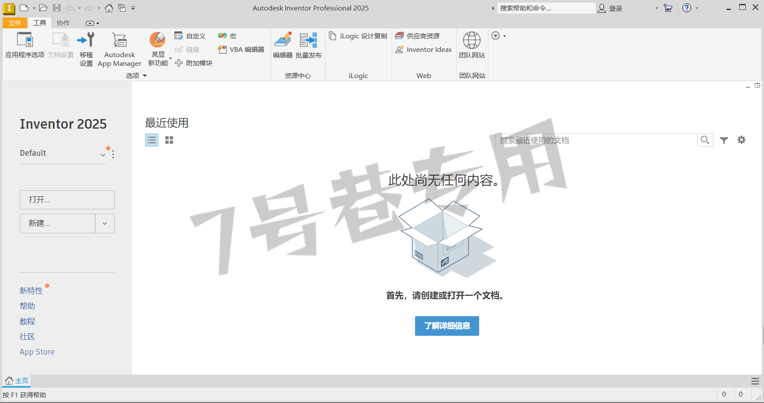Open hamburger menu in bottom tab bar
The image size is (764, 403).
pos(755,381)
